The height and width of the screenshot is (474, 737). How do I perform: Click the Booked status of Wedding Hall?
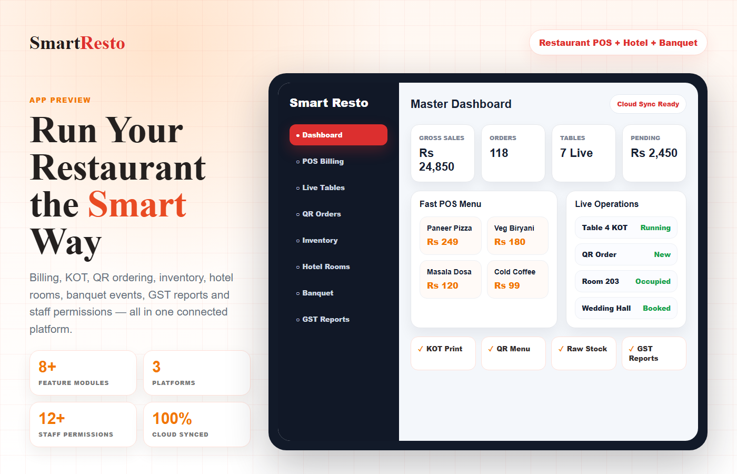click(x=656, y=308)
